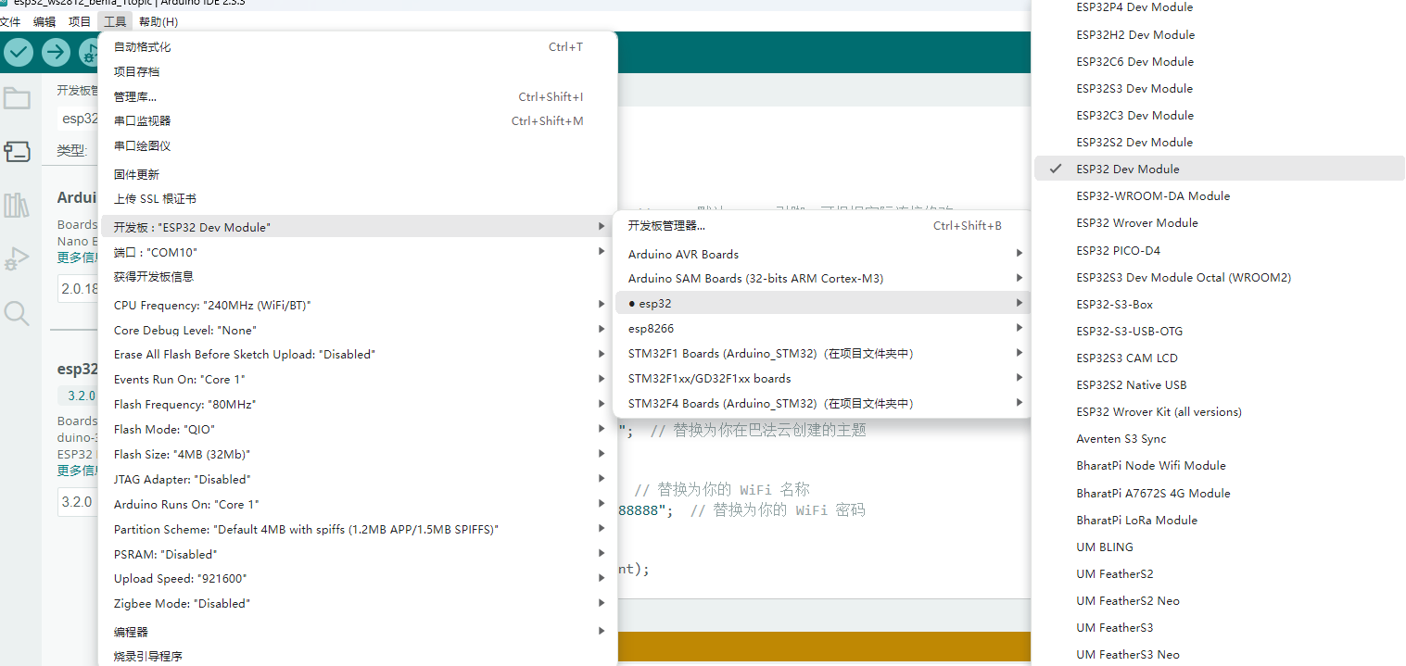Expand Flash Frequency "80MHz" submenu
The height and width of the screenshot is (666, 1406).
358,404
